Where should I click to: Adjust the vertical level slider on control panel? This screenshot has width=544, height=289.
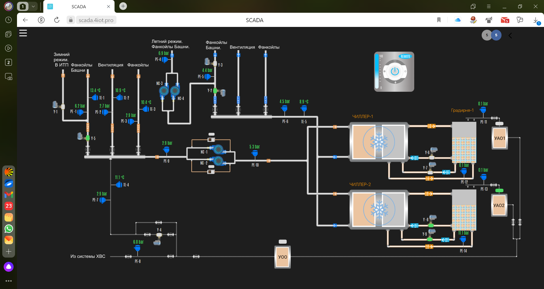point(377,72)
